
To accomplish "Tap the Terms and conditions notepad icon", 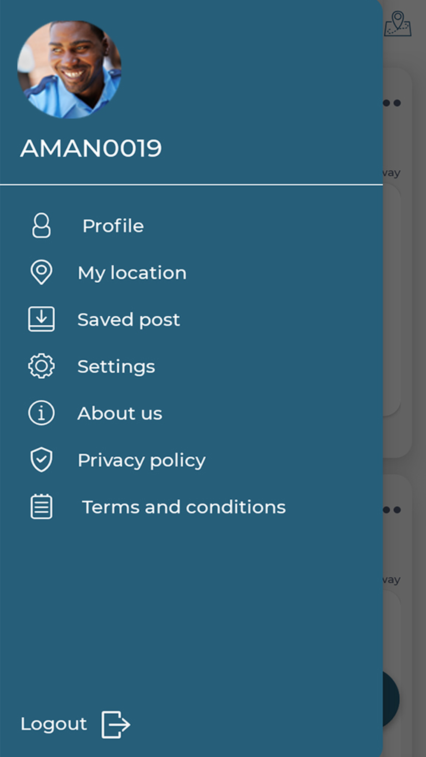I will coord(41,507).
